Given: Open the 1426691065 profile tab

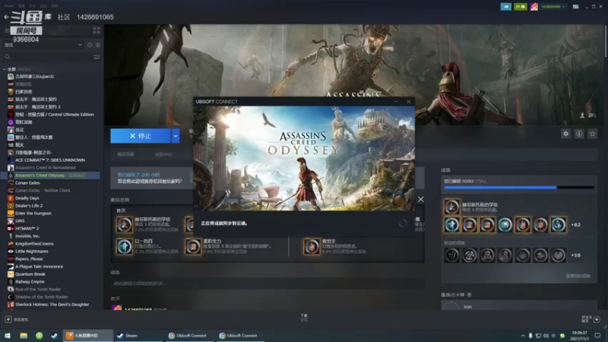Looking at the screenshot, I should point(95,17).
